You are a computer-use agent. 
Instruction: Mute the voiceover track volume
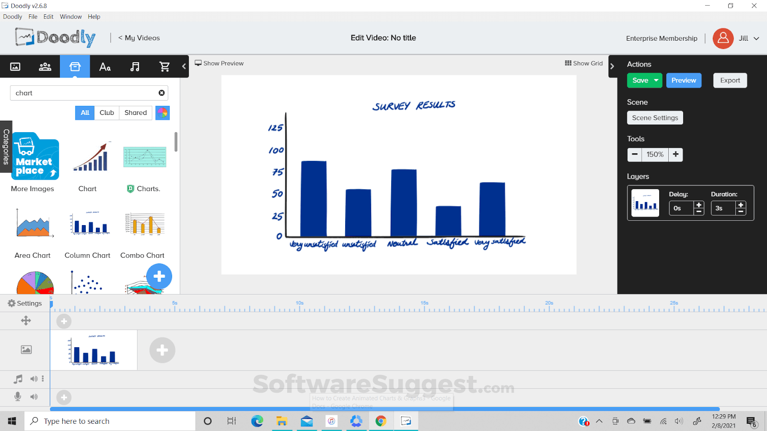click(x=34, y=397)
